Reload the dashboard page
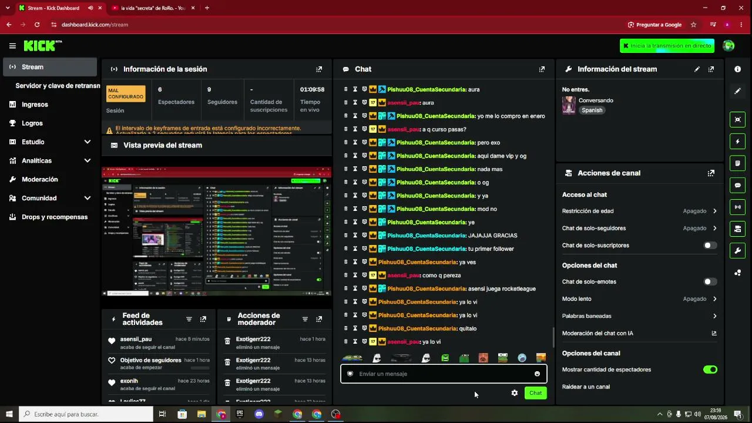Screen dimensions: 752x423 point(37,25)
